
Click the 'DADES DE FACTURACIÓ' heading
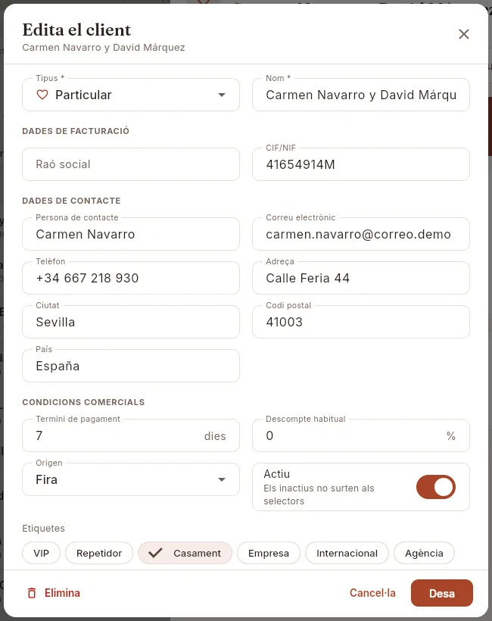[76, 131]
